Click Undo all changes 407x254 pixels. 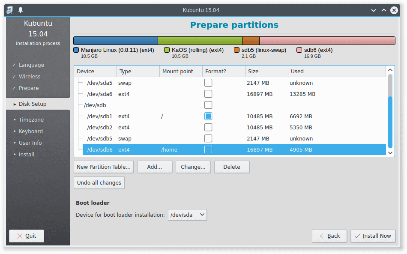(99, 182)
